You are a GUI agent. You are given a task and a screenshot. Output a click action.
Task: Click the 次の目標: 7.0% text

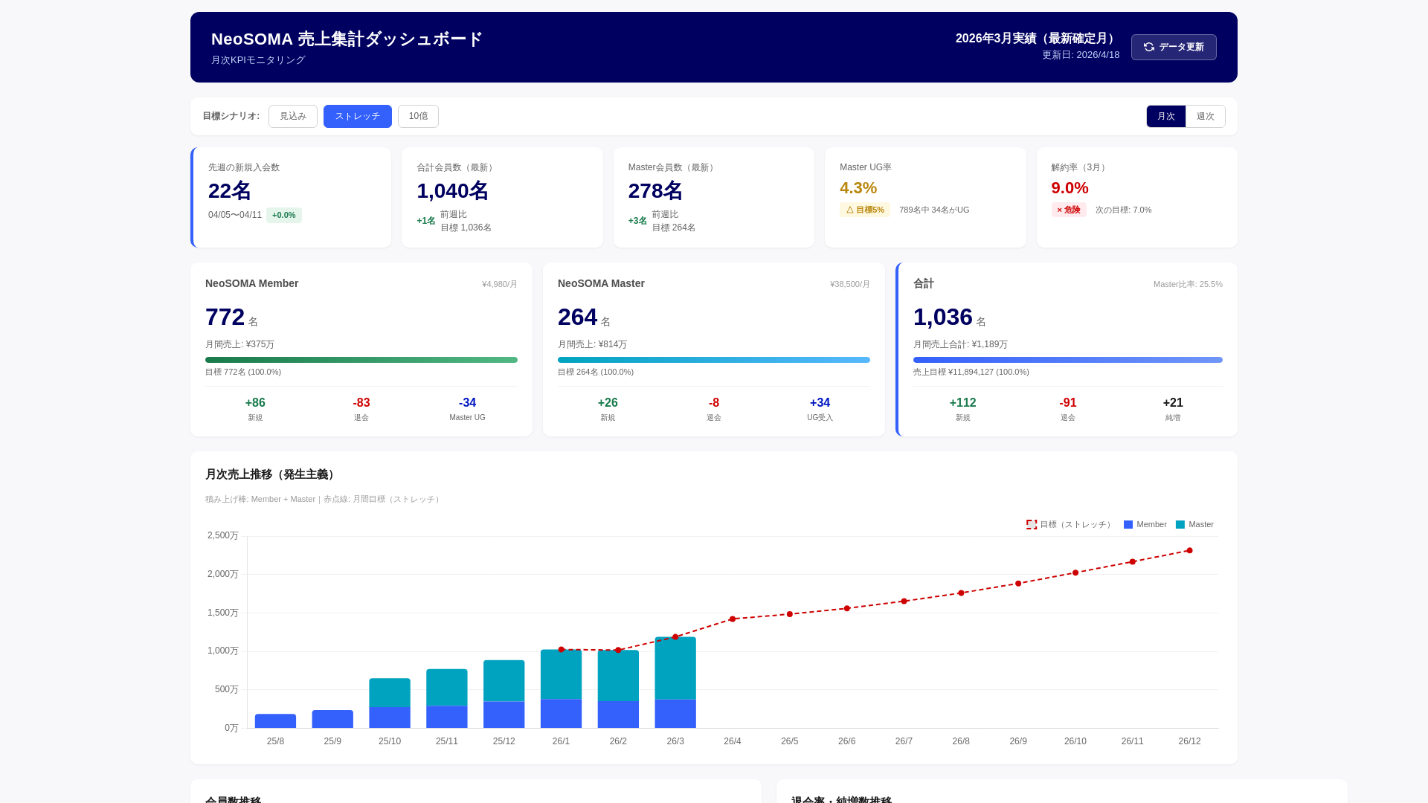1123,210
